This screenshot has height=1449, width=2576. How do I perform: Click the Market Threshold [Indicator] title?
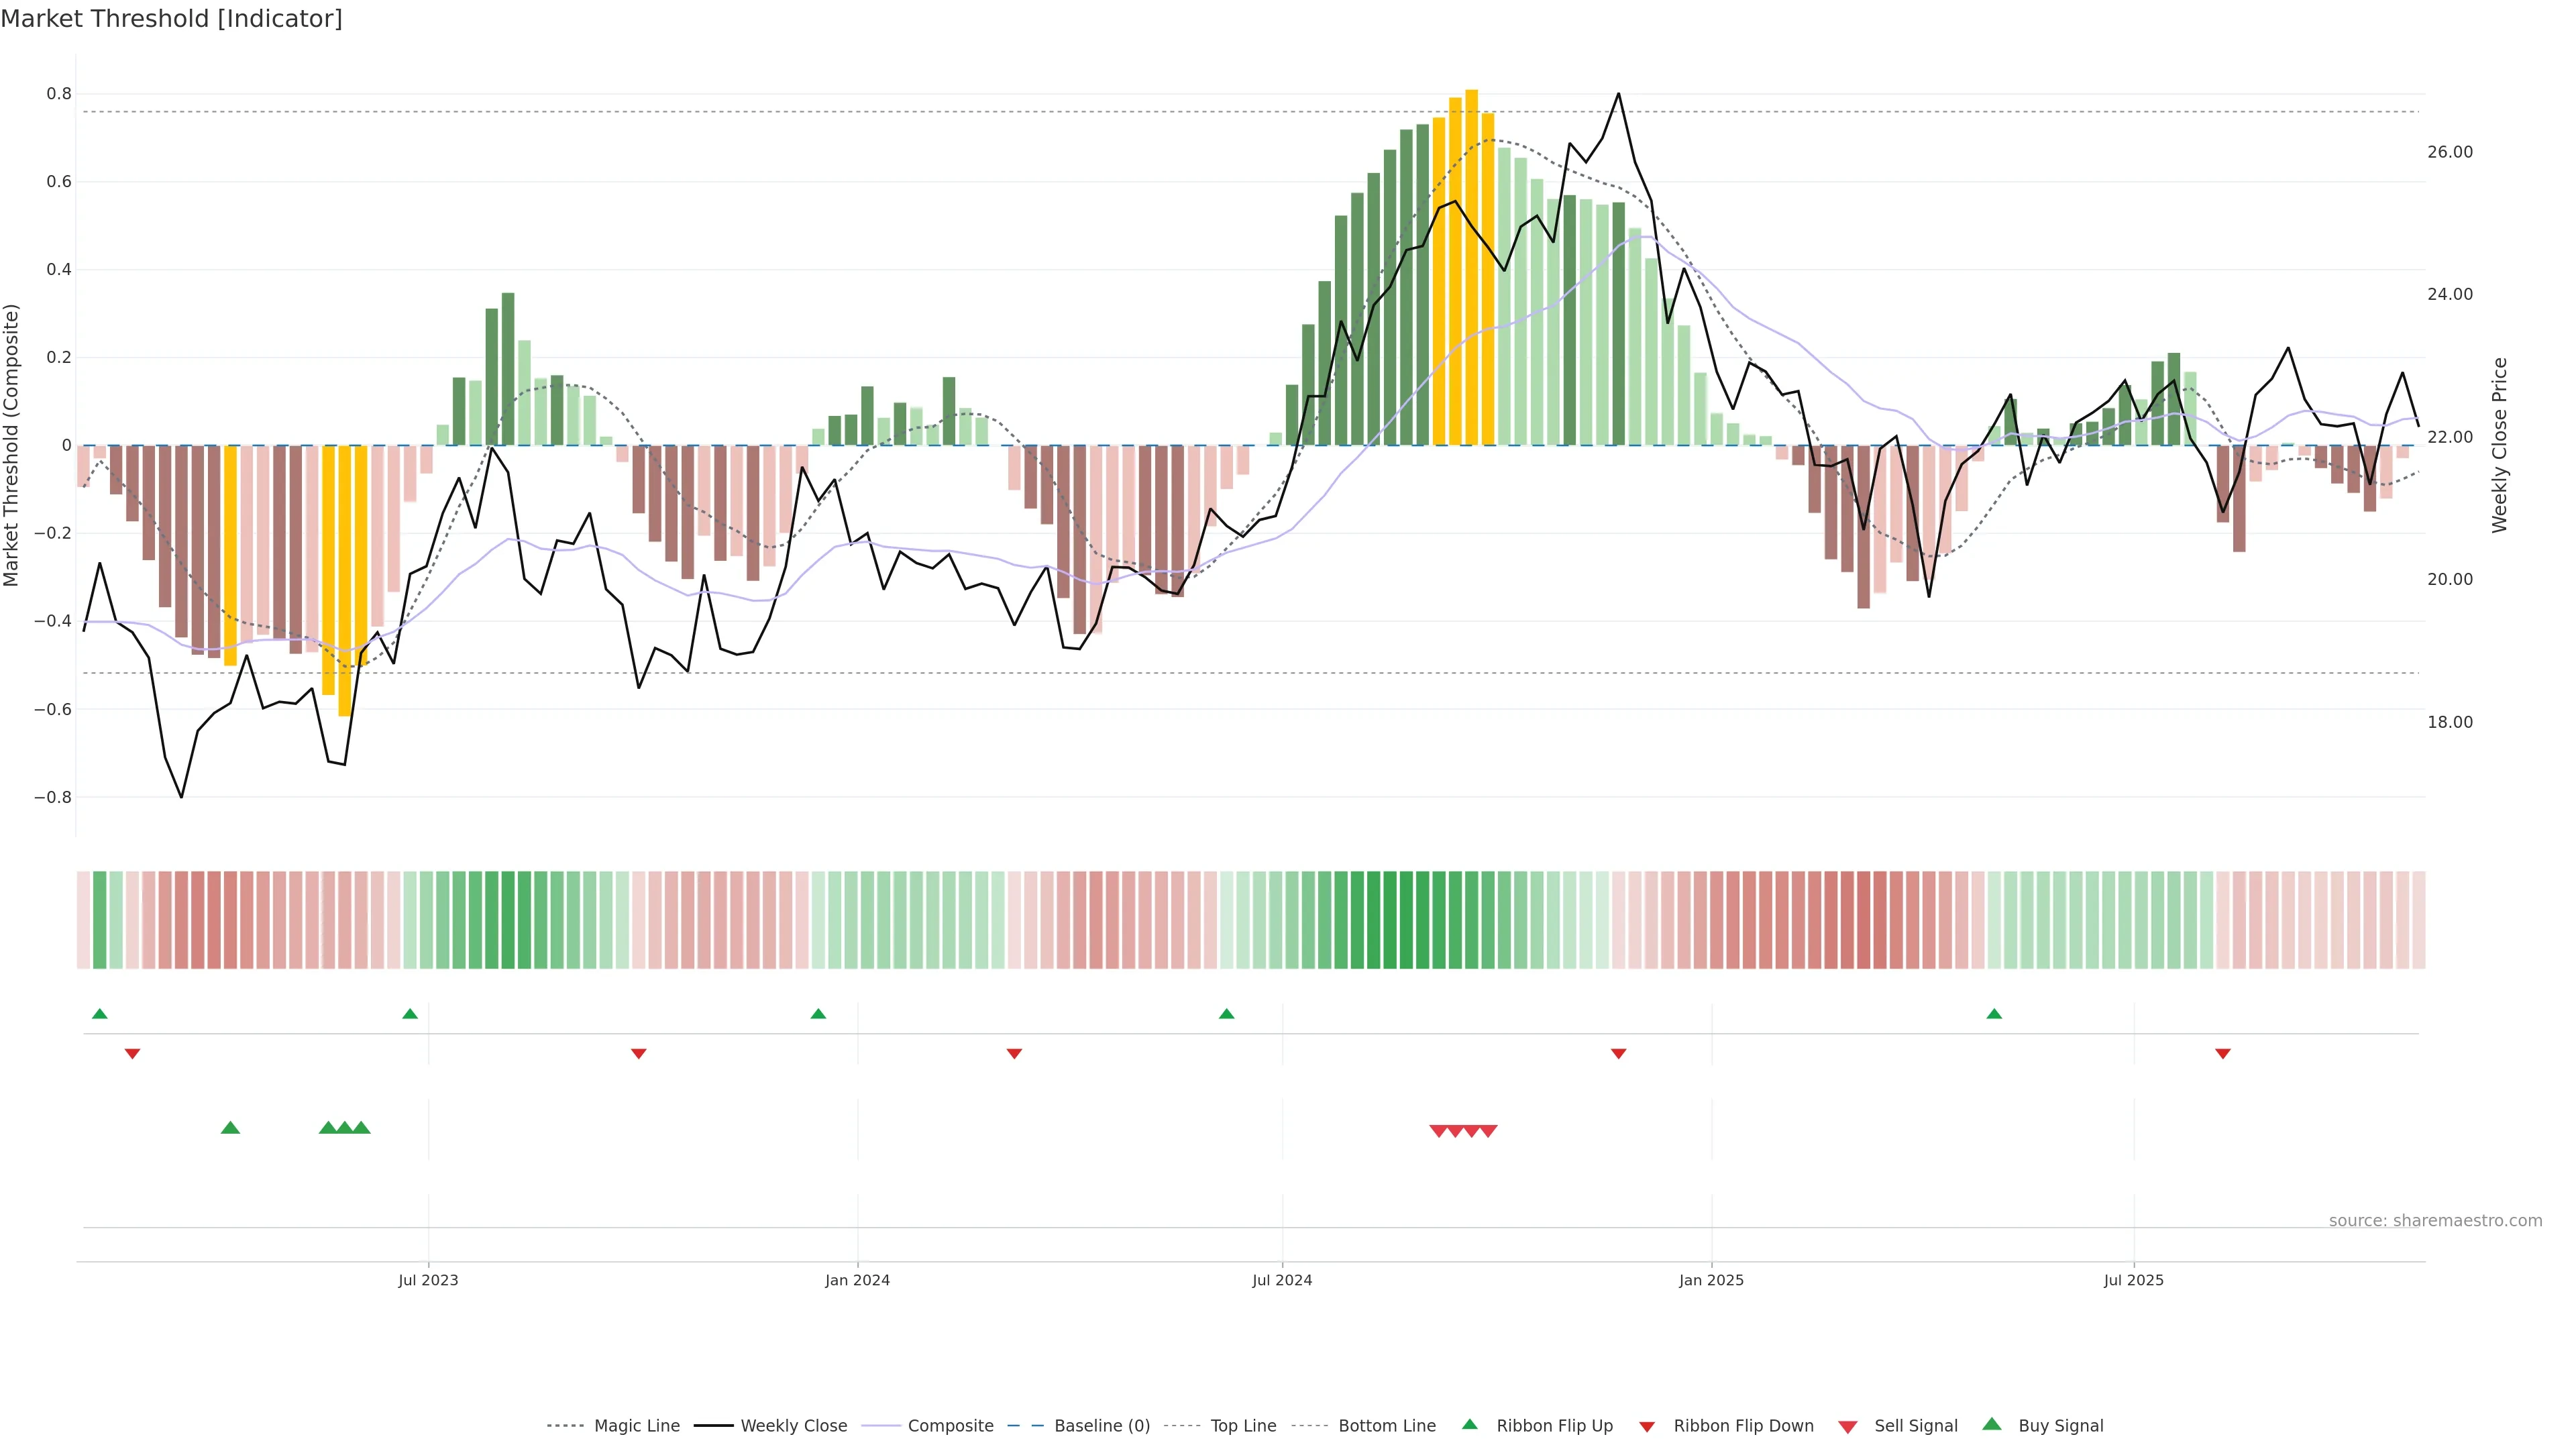point(171,19)
